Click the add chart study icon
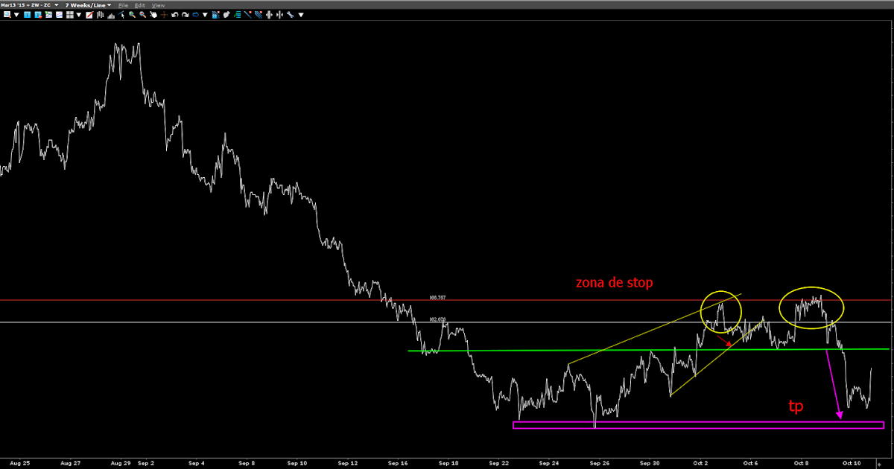Image resolution: width=894 pixels, height=469 pixels. tap(48, 14)
